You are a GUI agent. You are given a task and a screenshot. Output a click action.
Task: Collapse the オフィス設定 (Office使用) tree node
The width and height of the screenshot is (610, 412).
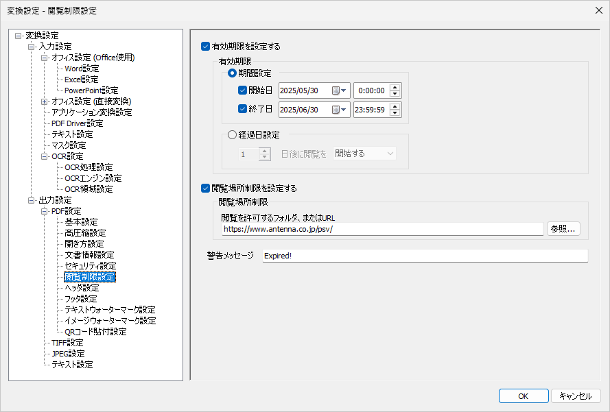(45, 58)
